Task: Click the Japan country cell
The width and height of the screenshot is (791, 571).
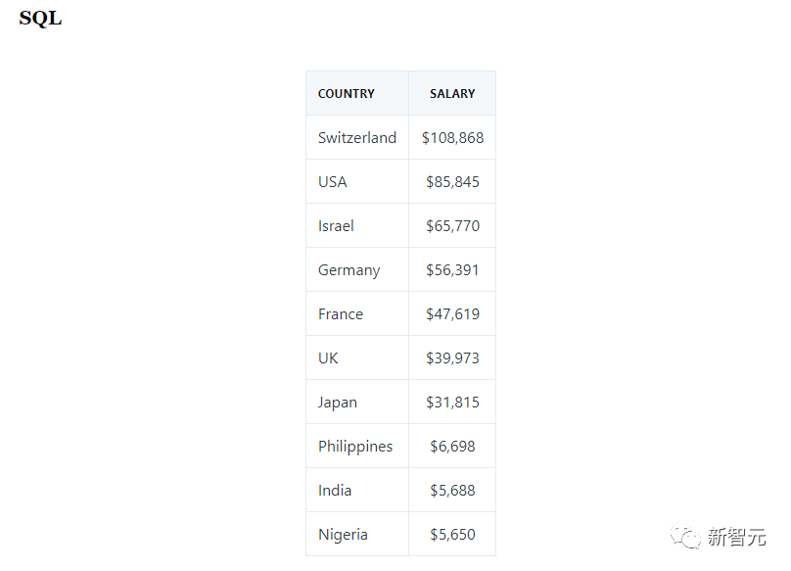Action: (x=338, y=403)
